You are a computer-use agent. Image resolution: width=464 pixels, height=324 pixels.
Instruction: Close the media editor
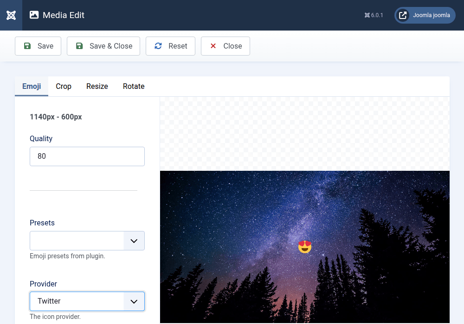coord(226,46)
